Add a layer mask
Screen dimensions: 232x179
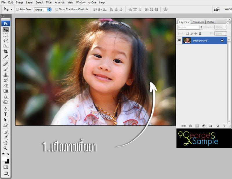coord(197,126)
